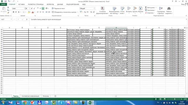Screen dimensions: 188x105
Task: Toggle italic К formatting
Action: pyautogui.click(x=16, y=12)
